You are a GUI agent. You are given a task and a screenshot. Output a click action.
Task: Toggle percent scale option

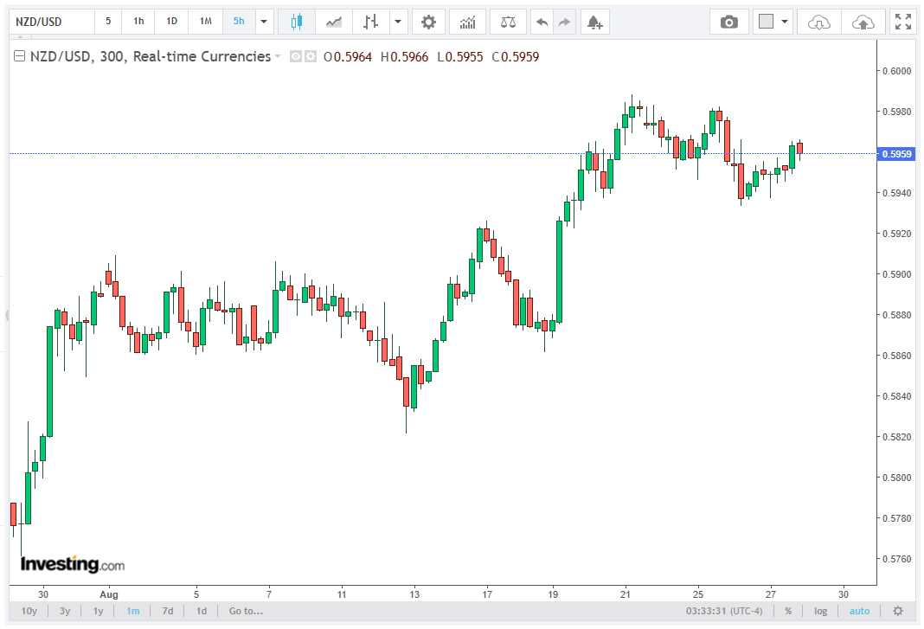click(x=788, y=611)
